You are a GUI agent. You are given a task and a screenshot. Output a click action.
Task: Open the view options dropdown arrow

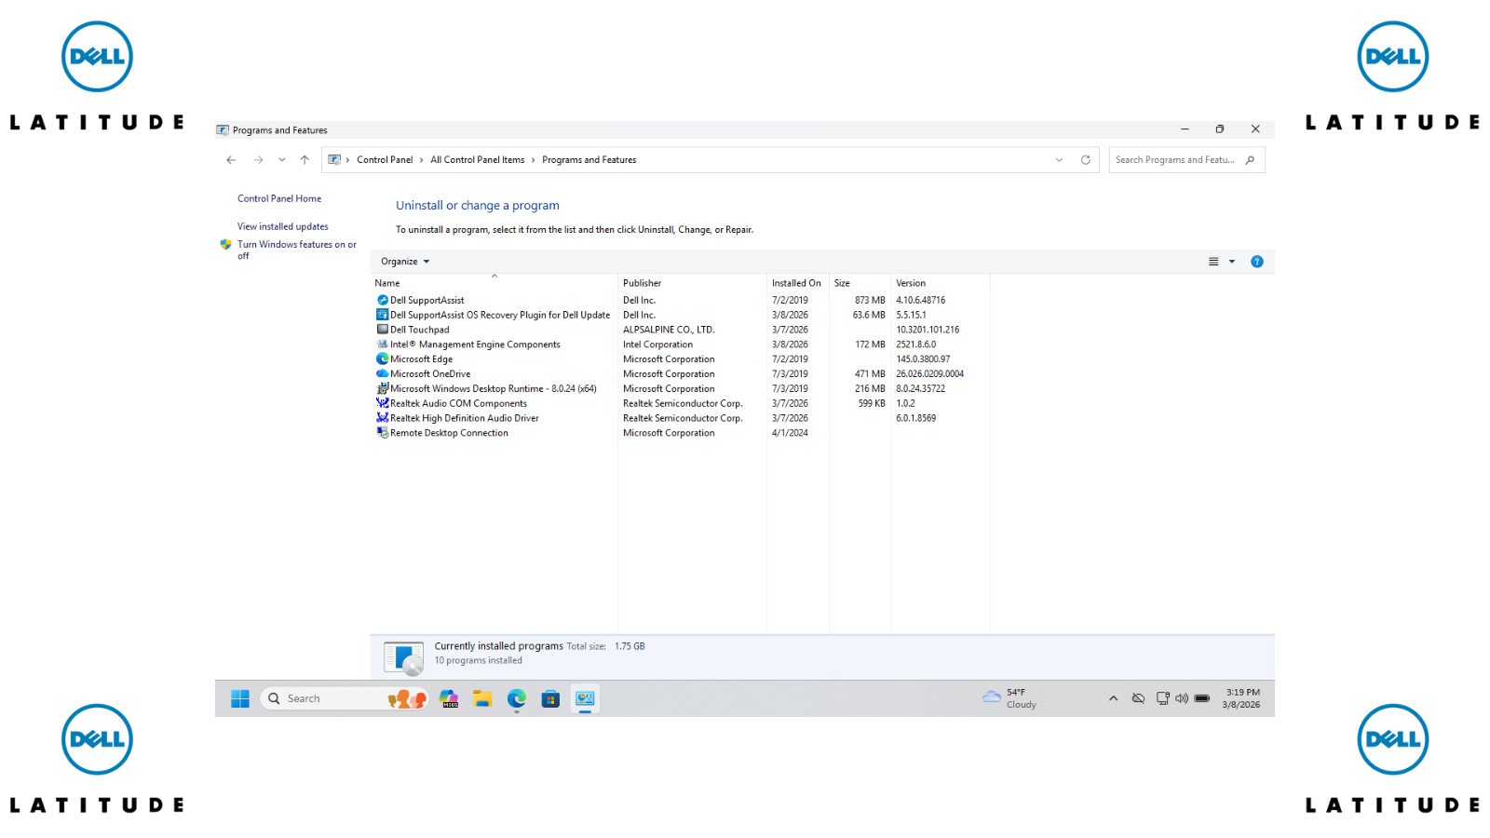[1232, 262]
